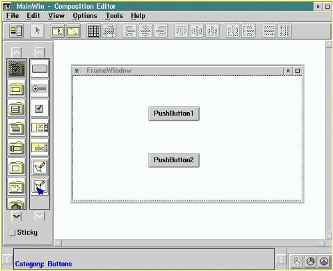The height and width of the screenshot is (271, 333).
Task: Click the 'Category: Buttons' status text
Action: click(43, 264)
